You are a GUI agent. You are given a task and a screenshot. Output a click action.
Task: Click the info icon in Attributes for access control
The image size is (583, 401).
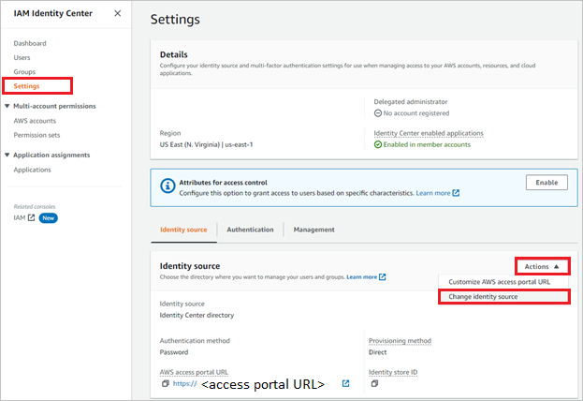168,186
